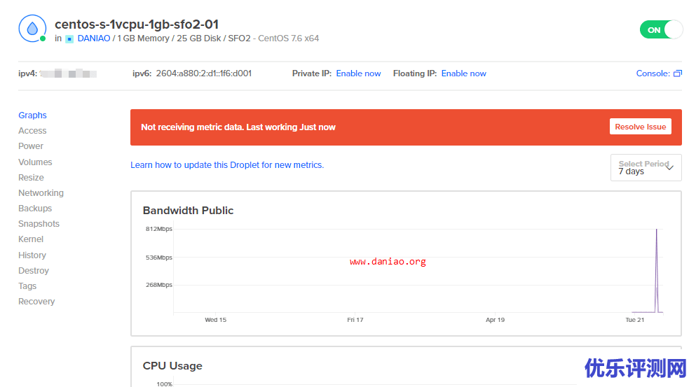This screenshot has height=387, width=696.
Task: Click the Resolve Issue button
Action: [640, 127]
